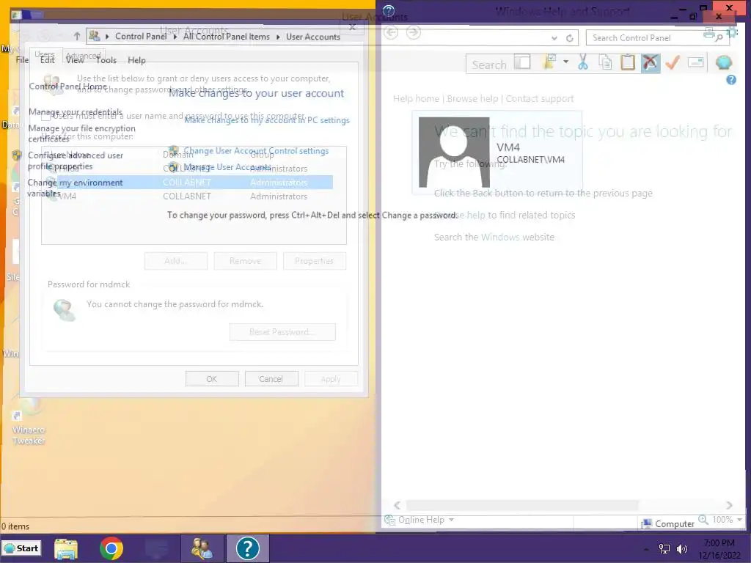Image resolution: width=751 pixels, height=563 pixels.
Task: Open the dropdown arrow beside options icon
Action: [565, 62]
